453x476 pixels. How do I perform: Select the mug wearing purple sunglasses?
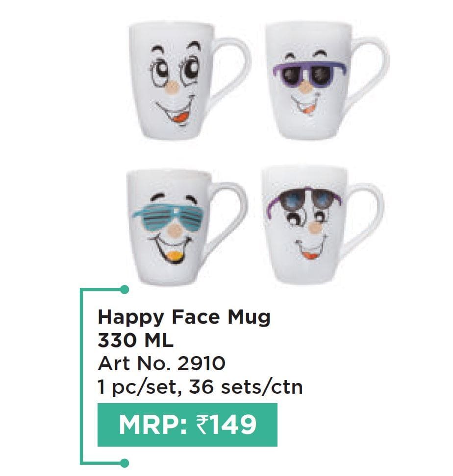click(x=327, y=81)
